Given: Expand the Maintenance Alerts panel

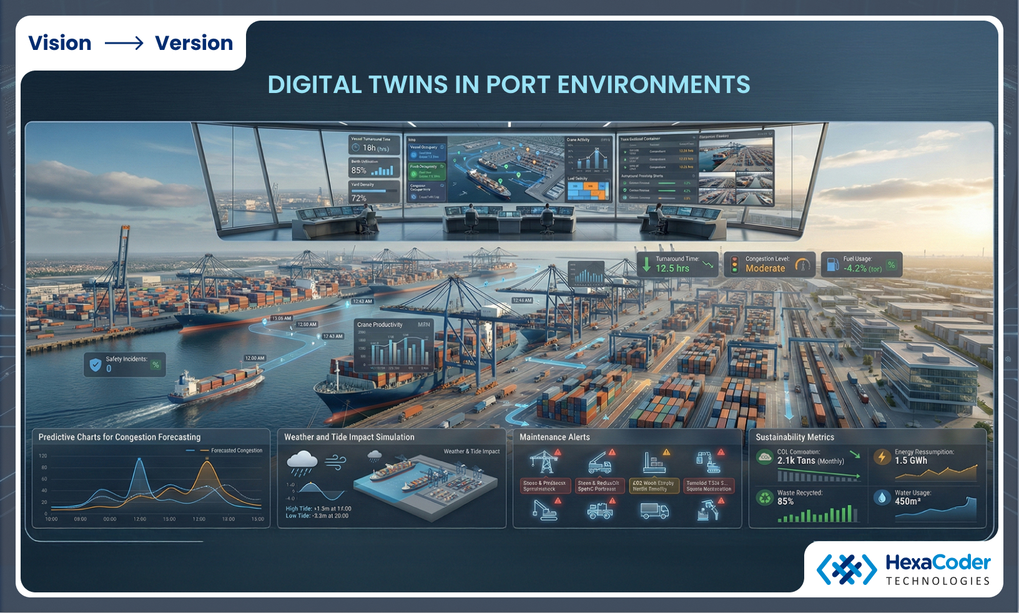Looking at the screenshot, I should coord(556,437).
